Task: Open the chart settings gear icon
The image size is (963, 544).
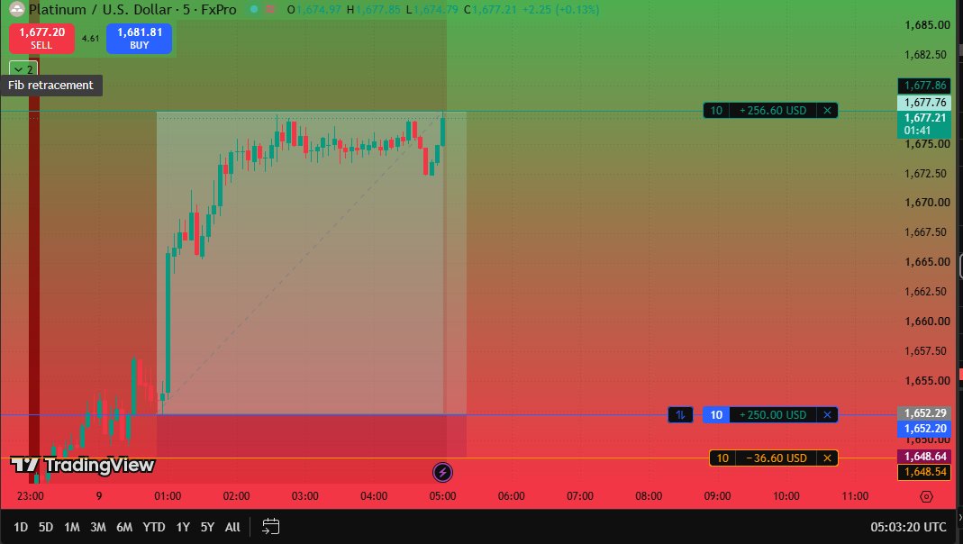Action: 927,496
